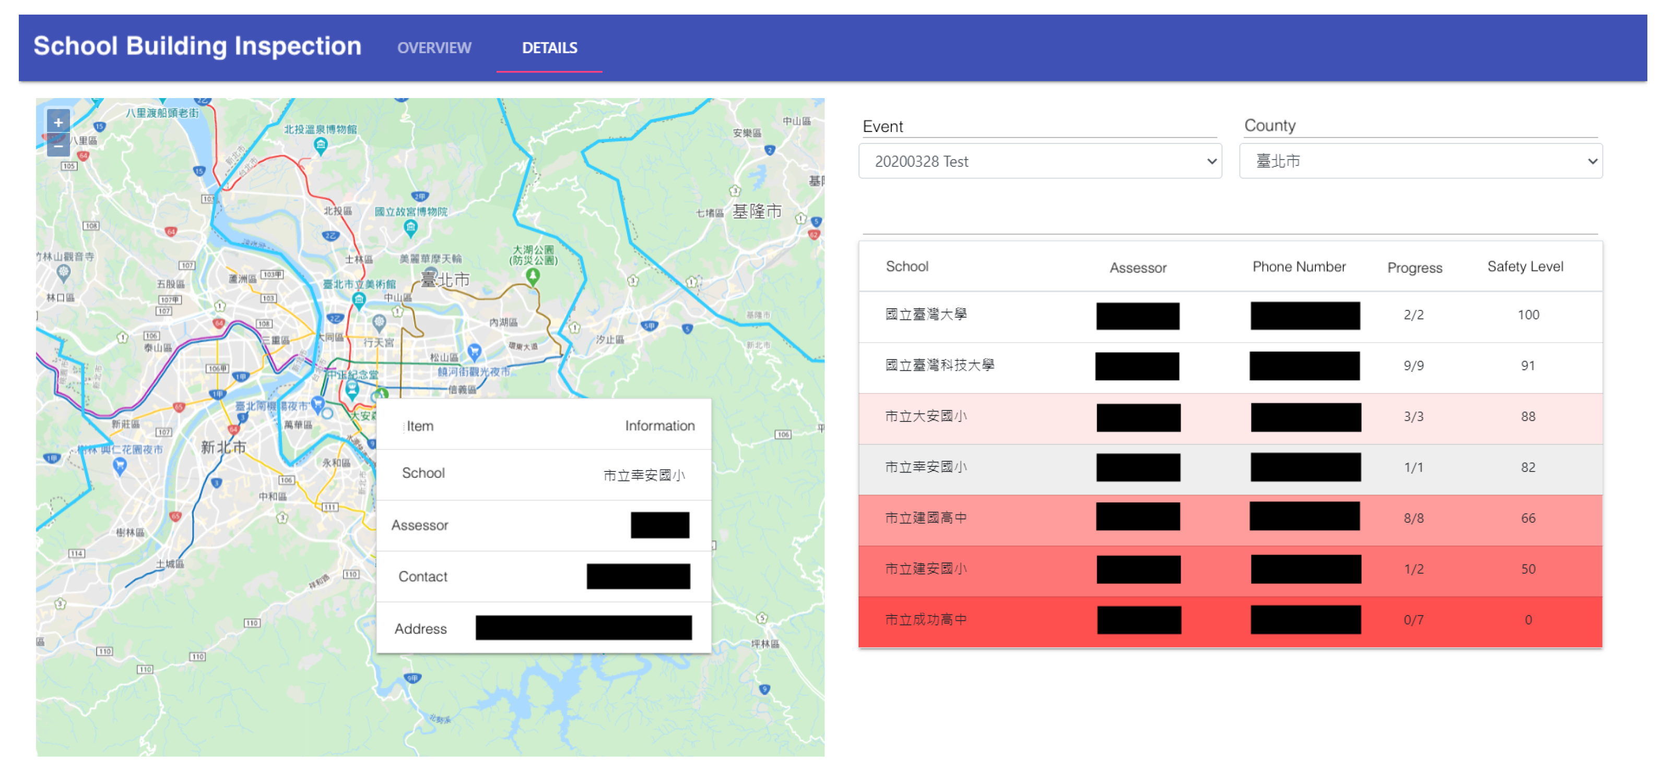This screenshot has height=784, width=1674.
Task: Click the 竹林山觀音寺 temple marker
Action: point(63,272)
